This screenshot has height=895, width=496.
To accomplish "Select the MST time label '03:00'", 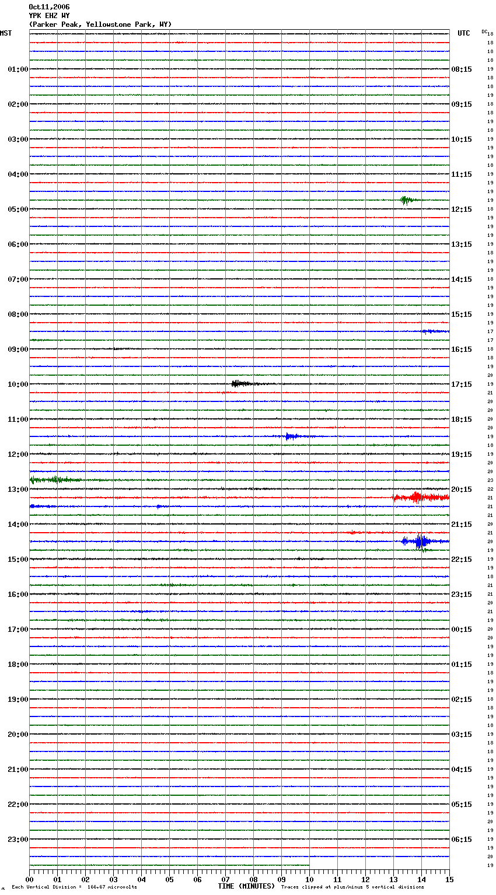I will pyautogui.click(x=18, y=139).
